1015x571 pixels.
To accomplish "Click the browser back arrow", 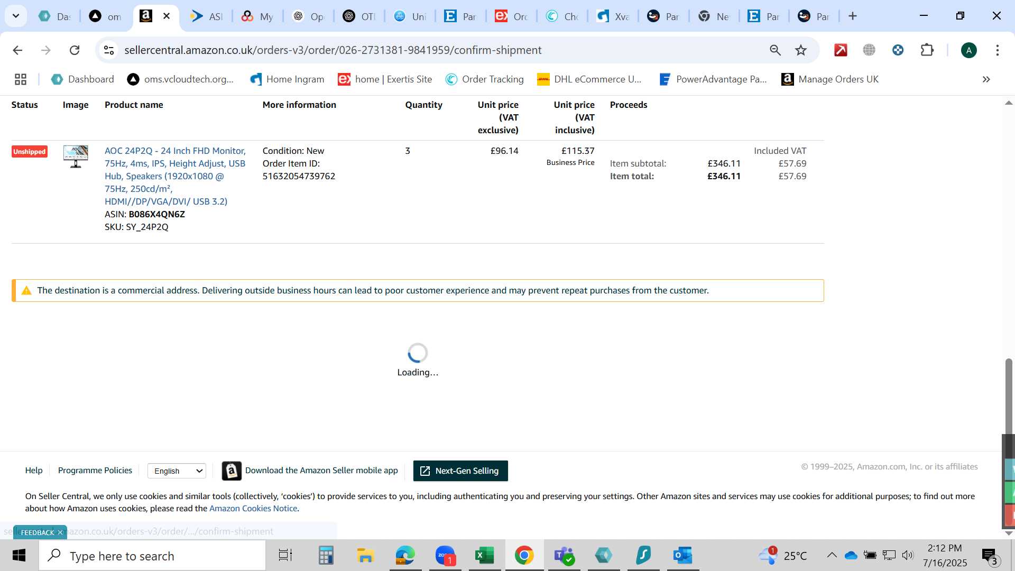I will [17, 50].
